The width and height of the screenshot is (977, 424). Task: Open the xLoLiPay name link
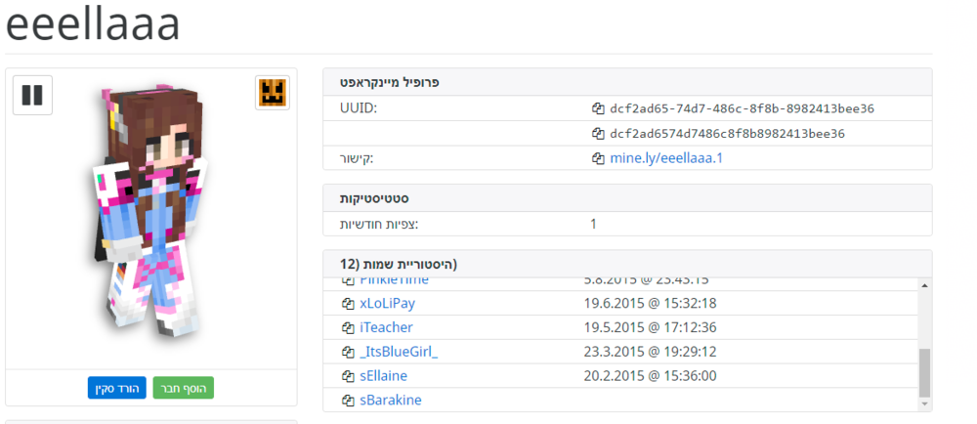click(388, 303)
